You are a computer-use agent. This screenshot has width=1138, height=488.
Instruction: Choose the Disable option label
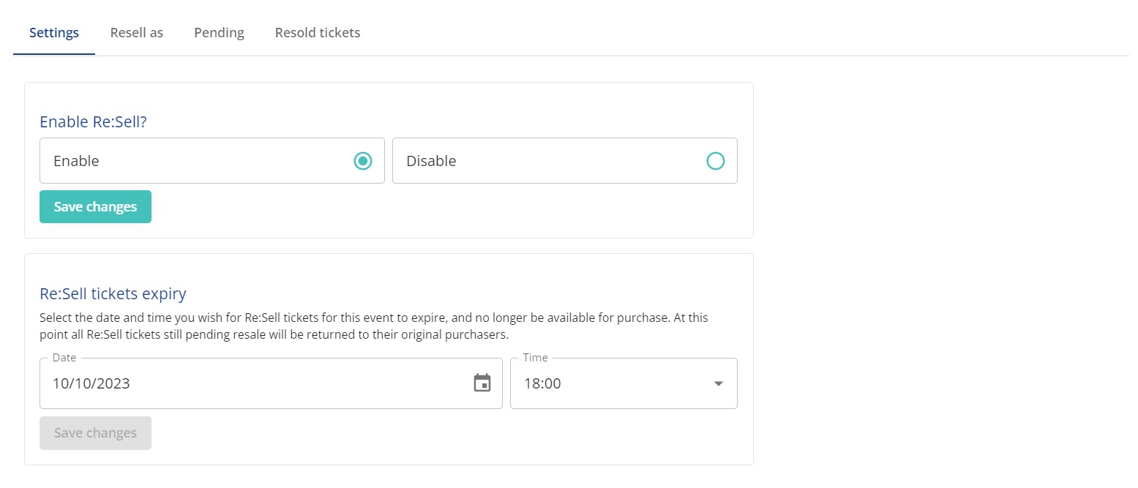pyautogui.click(x=431, y=161)
